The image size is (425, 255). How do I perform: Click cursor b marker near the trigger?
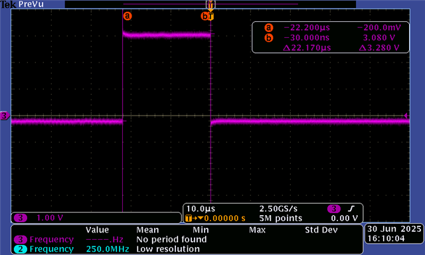pyautogui.click(x=205, y=16)
